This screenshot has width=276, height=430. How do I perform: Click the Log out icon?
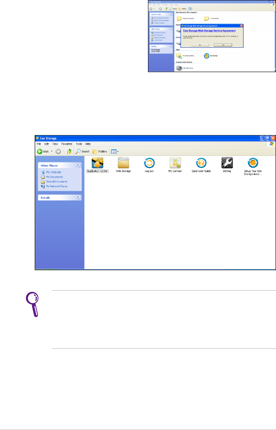(149, 163)
